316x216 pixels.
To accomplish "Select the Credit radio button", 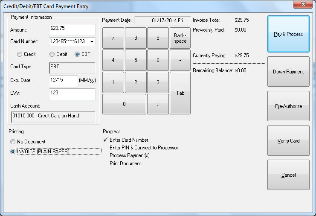I will [20, 55].
